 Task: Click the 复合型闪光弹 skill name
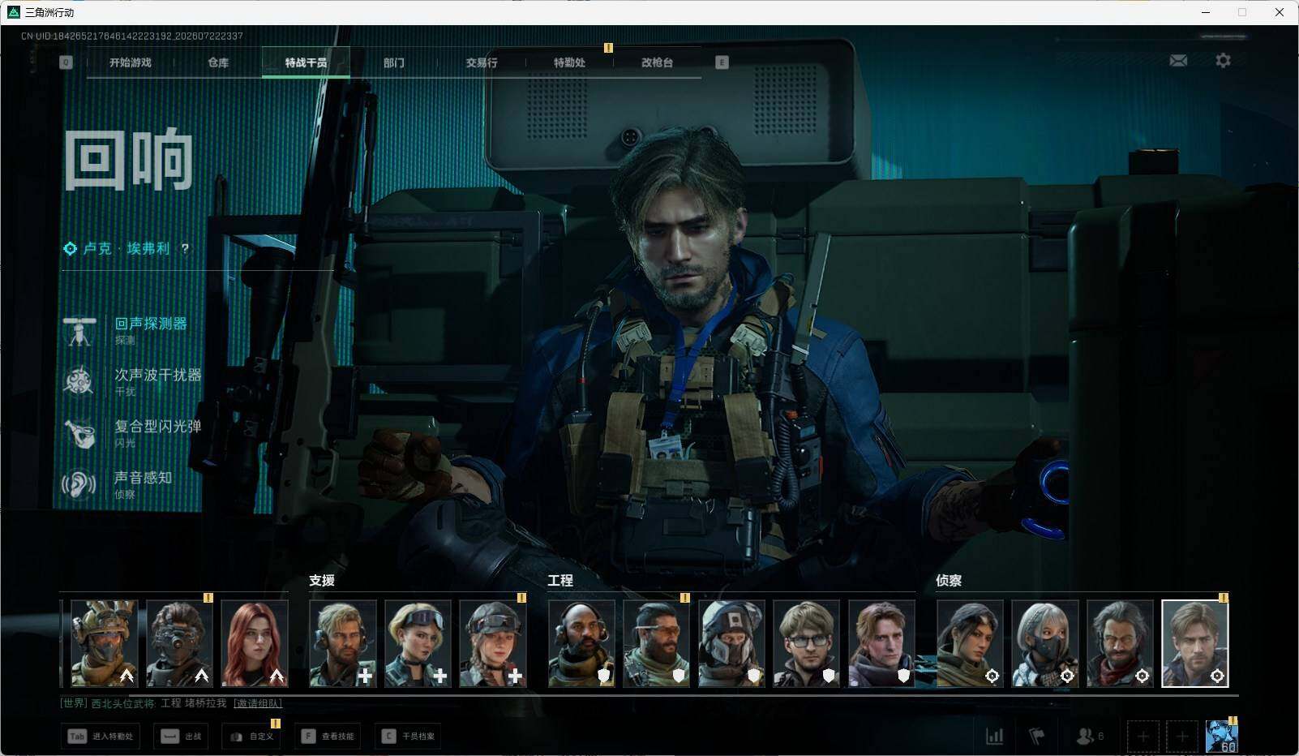pos(158,426)
